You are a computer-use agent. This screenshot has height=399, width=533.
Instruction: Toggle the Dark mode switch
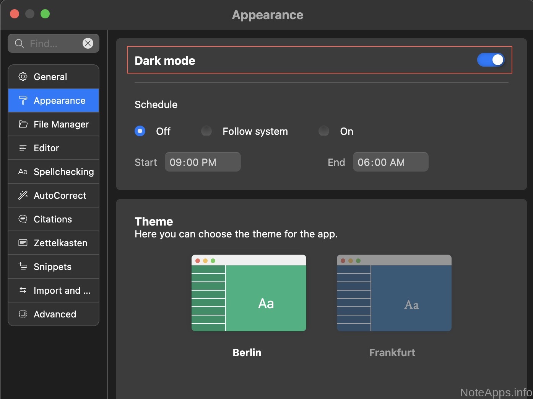491,60
